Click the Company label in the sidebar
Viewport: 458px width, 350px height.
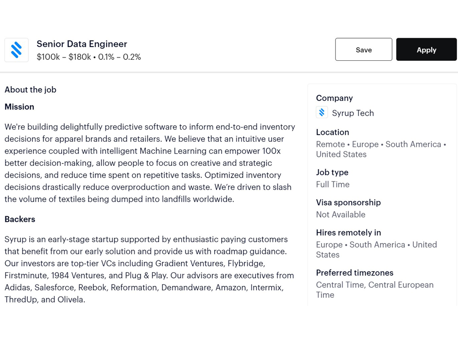(x=335, y=98)
